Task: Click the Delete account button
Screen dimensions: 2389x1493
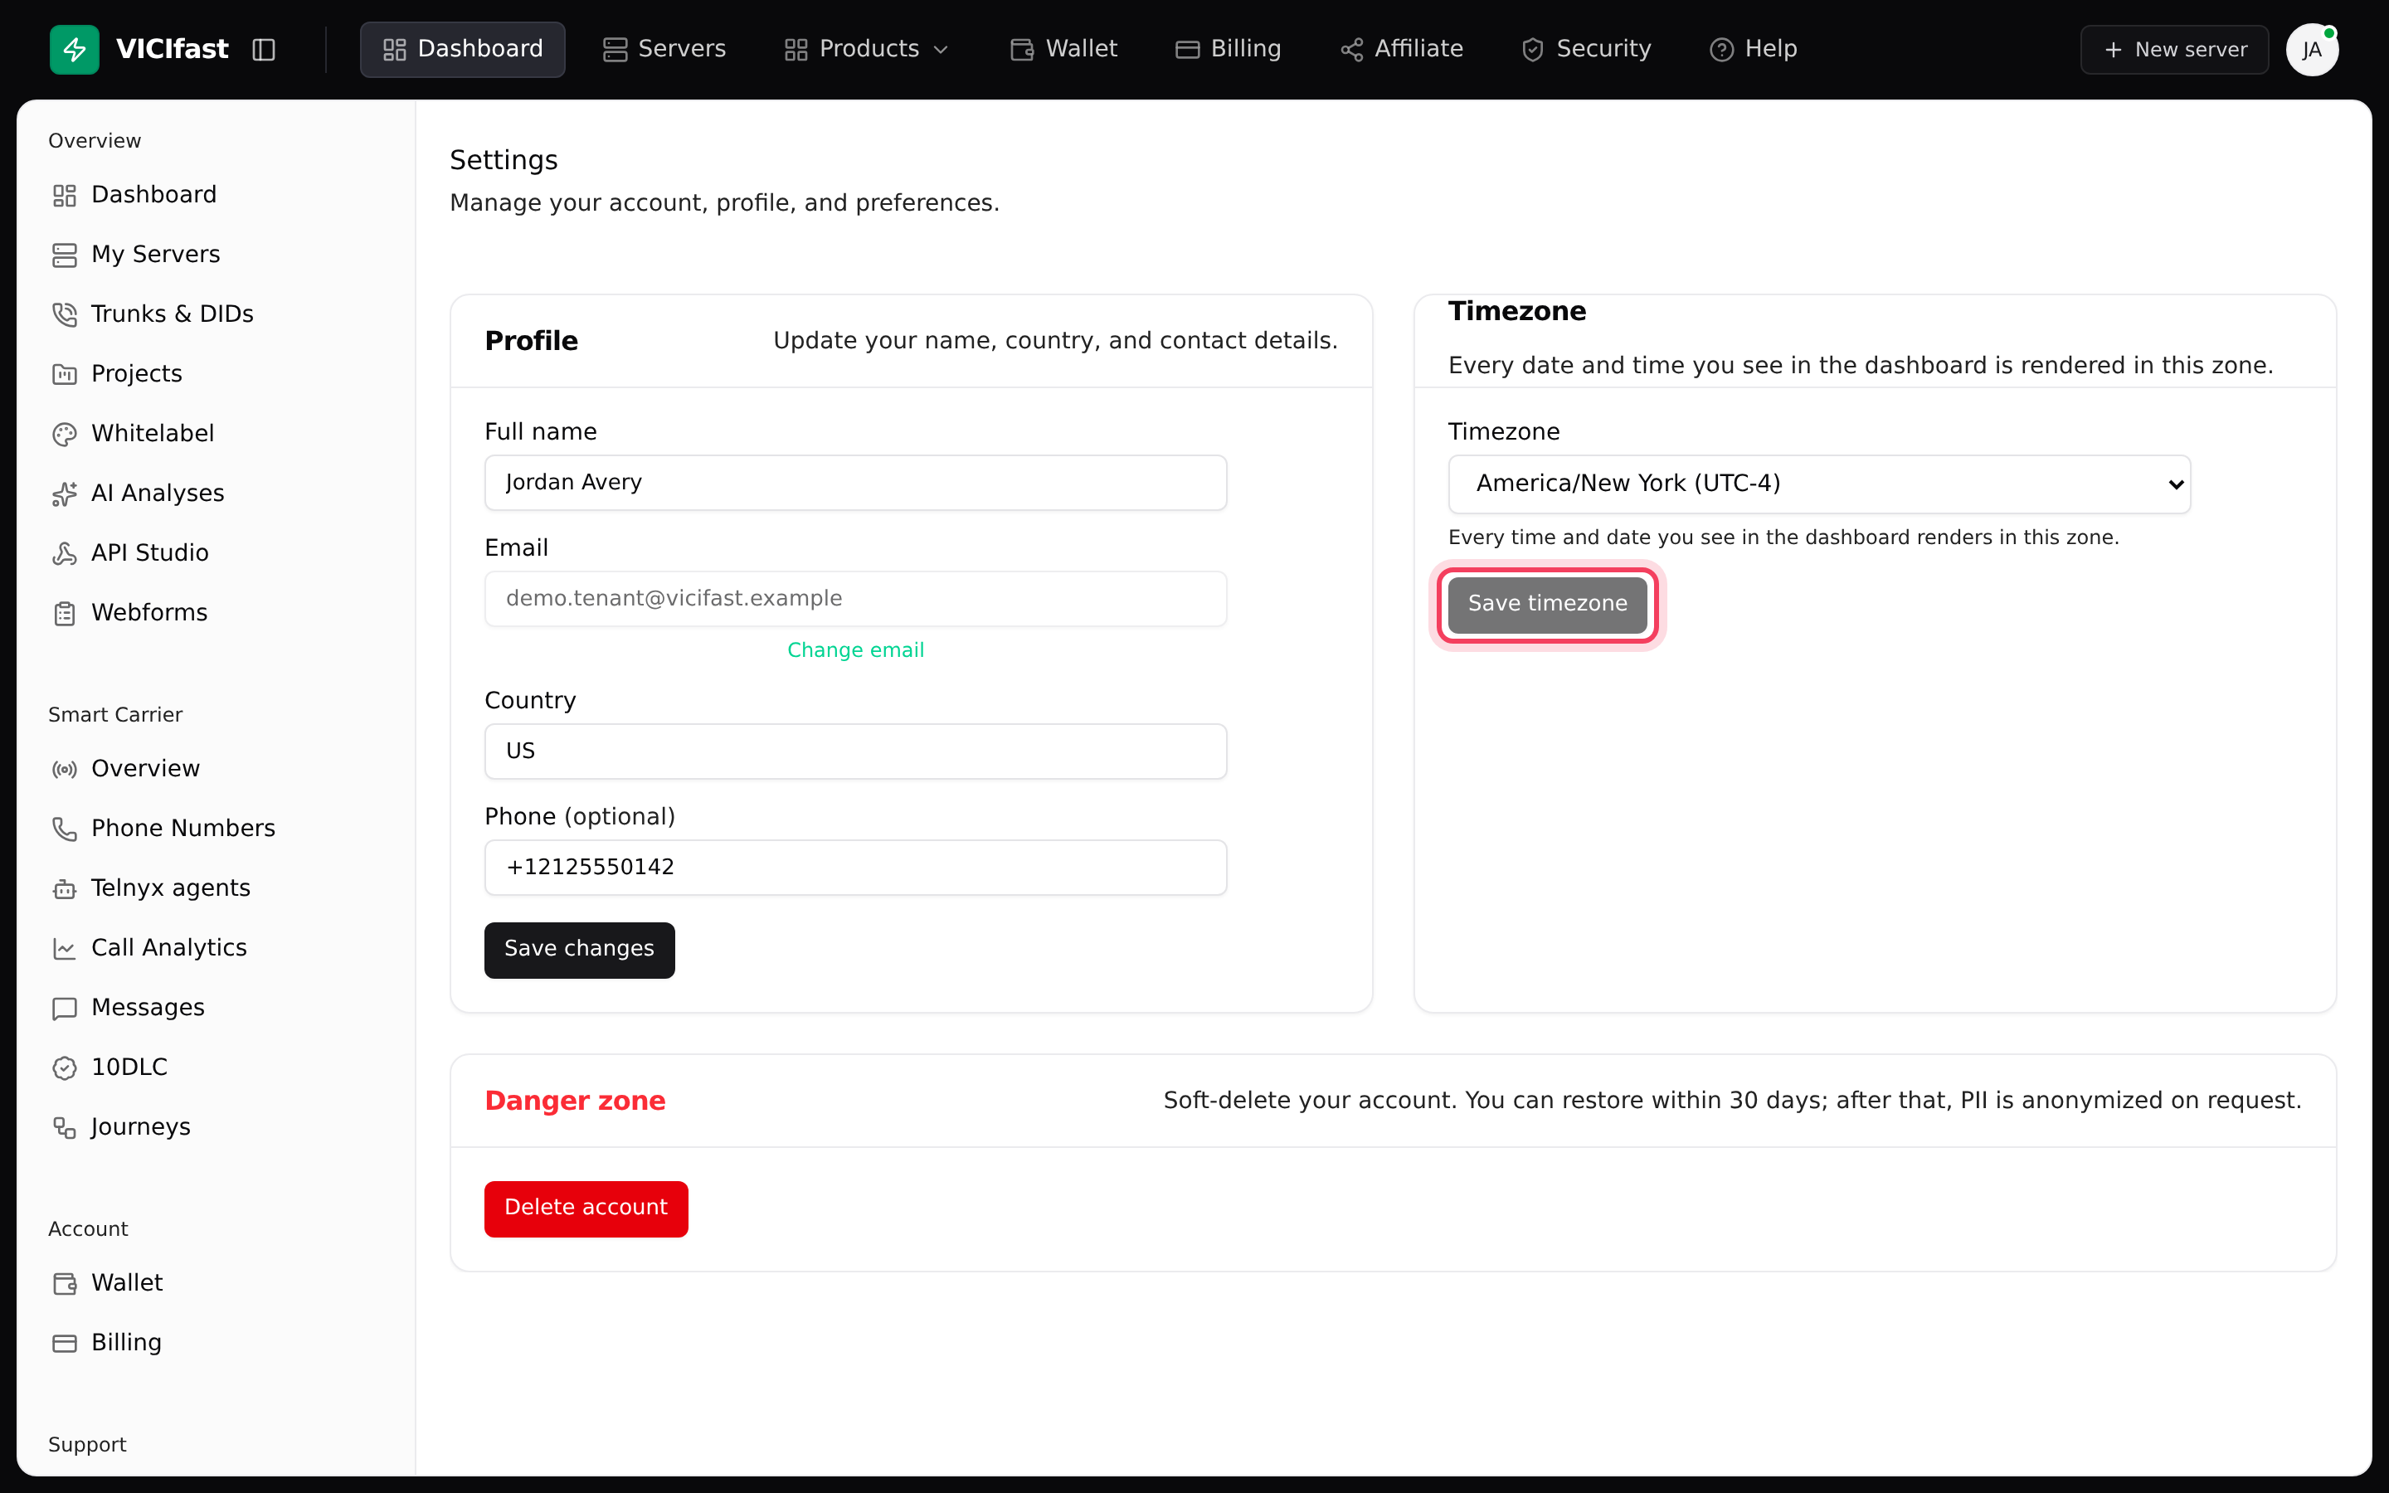Action: 586,1209
